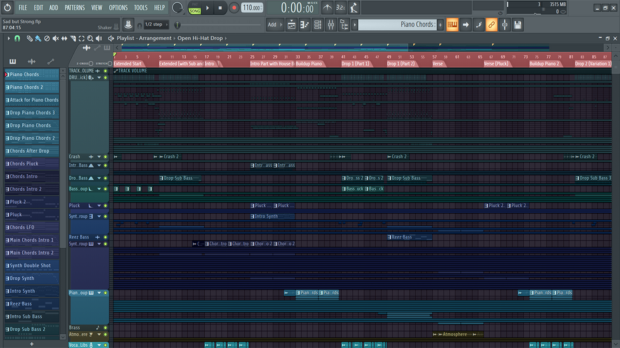The width and height of the screenshot is (620, 348).
Task: Open the Piano roll view icon
Action: tap(305, 25)
